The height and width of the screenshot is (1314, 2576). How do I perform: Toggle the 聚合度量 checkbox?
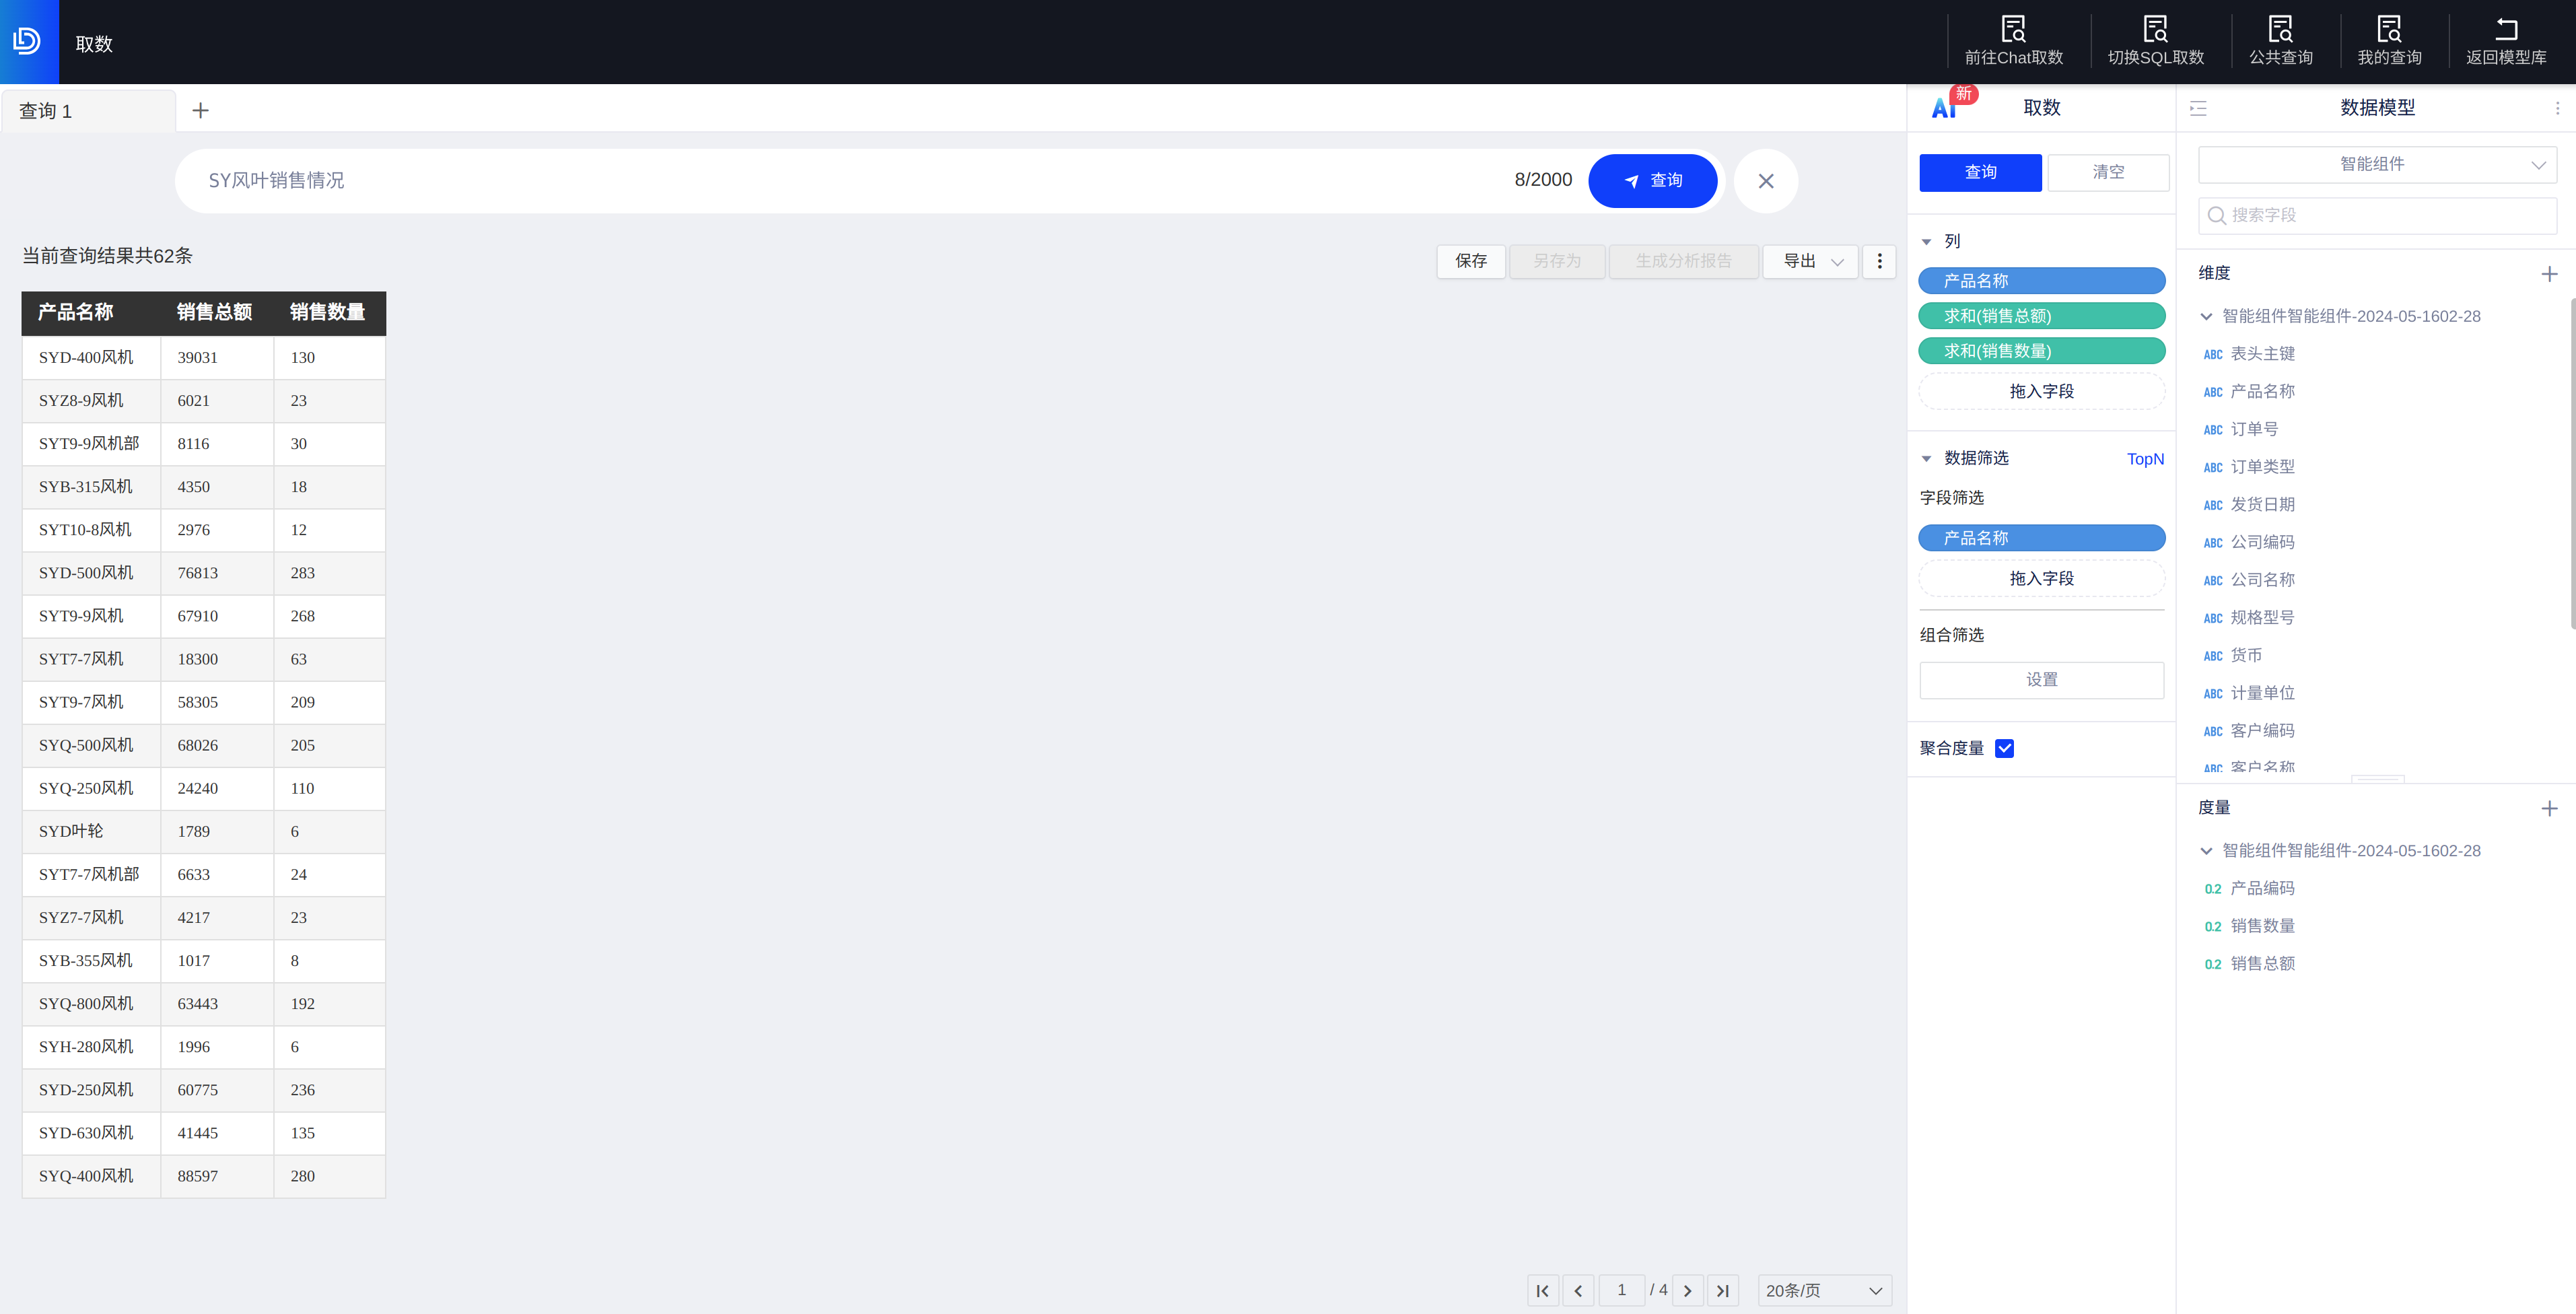point(2004,748)
